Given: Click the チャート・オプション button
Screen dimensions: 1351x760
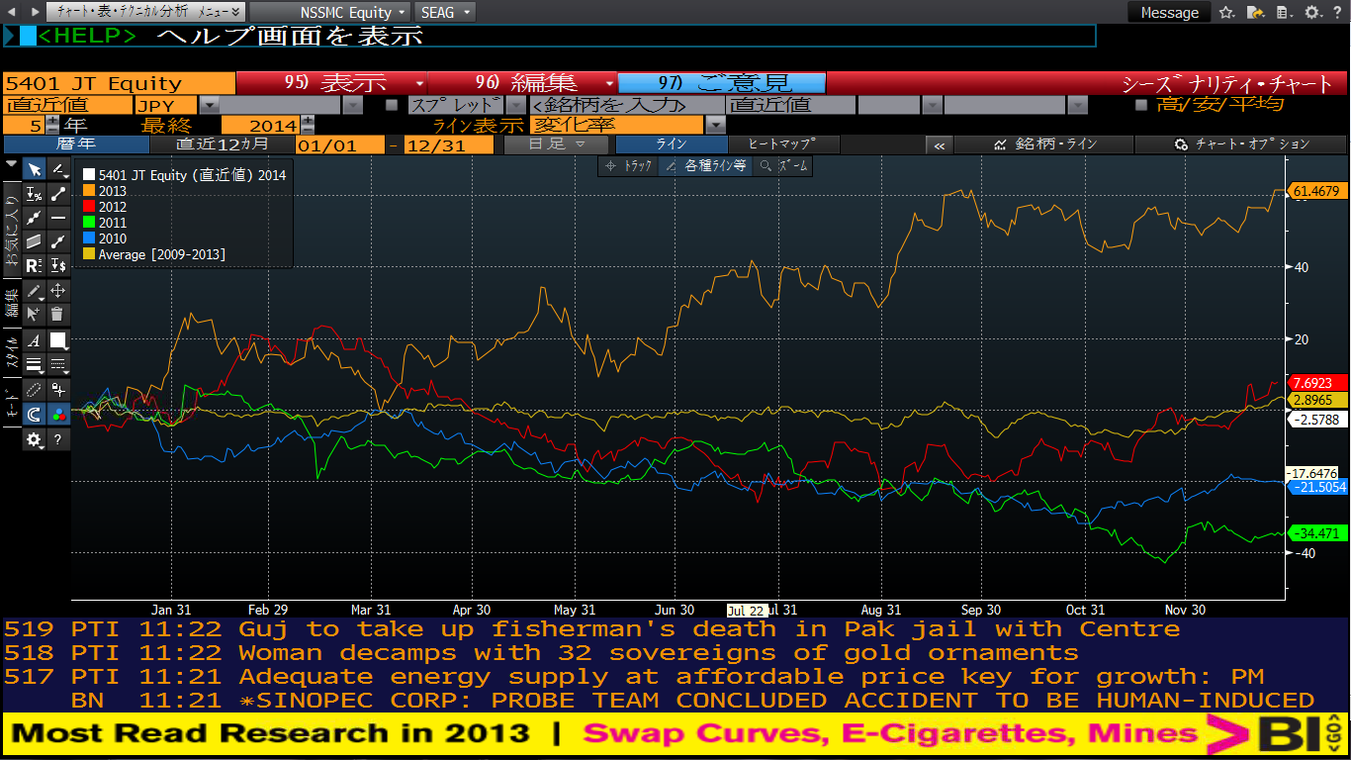Looking at the screenshot, I should [x=1239, y=144].
